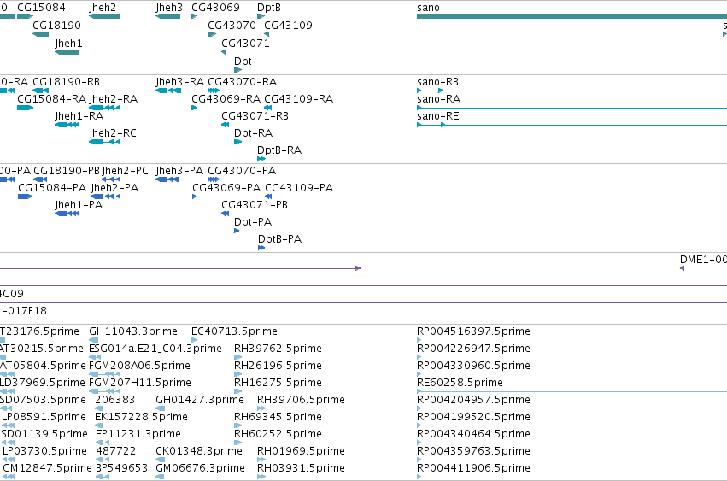The height and width of the screenshot is (481, 727).
Task: Click the DptB-RA transcript label
Action: 279,150
